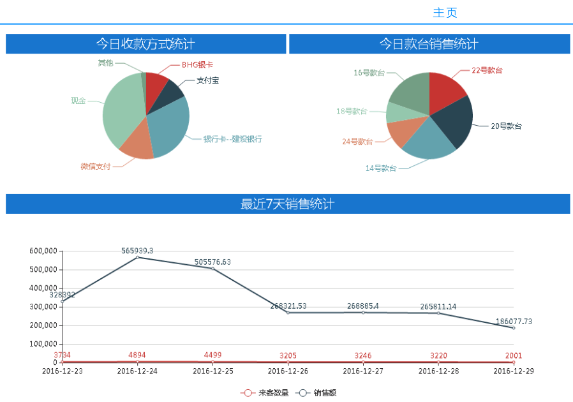This screenshot has width=573, height=402.
Task: Select the sales data point labeled 268885.4
Action: click(363, 313)
